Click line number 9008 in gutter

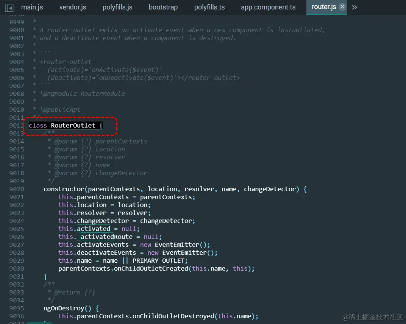tap(17, 94)
